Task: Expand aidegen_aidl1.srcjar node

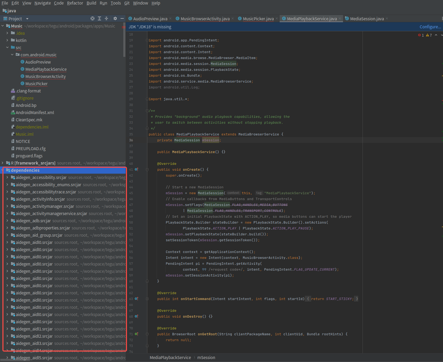Action: 7,329
